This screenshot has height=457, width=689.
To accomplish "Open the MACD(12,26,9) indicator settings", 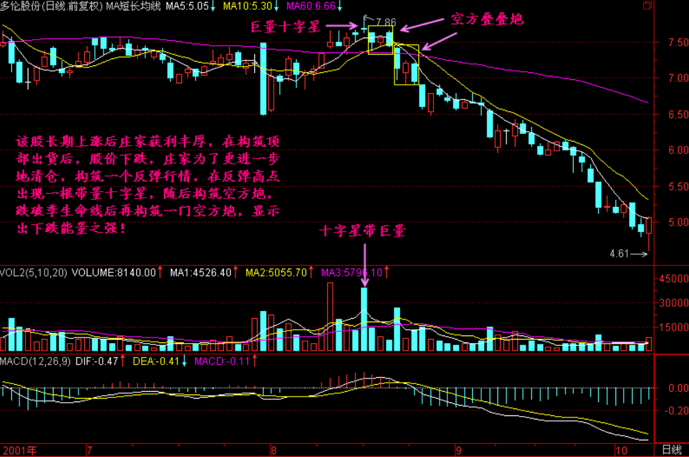I will tap(35, 361).
